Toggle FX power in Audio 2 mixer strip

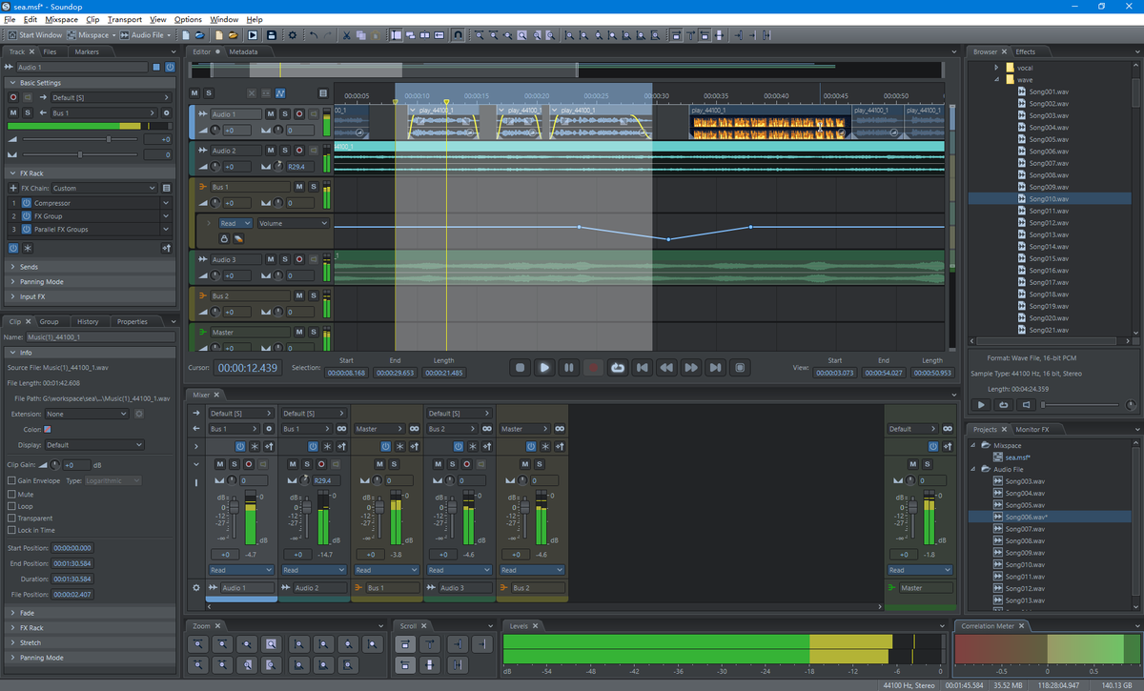(314, 446)
